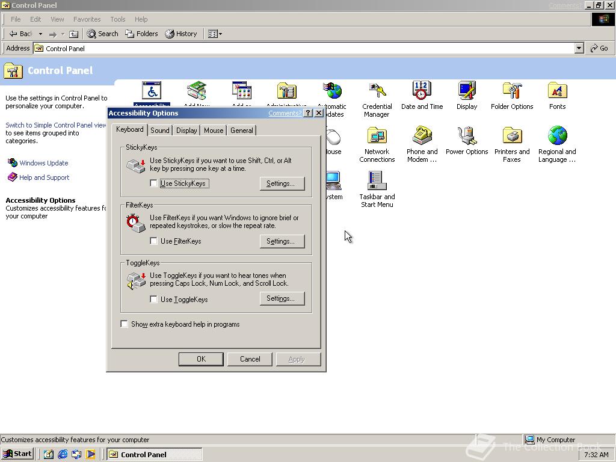Click the Forward arrow toolbar button

click(x=53, y=34)
